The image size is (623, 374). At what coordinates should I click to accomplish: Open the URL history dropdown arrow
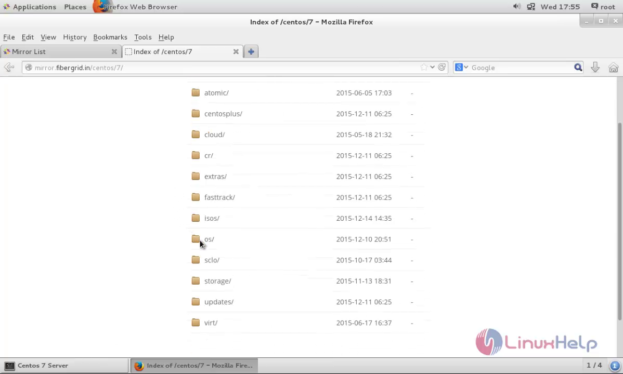[433, 68]
